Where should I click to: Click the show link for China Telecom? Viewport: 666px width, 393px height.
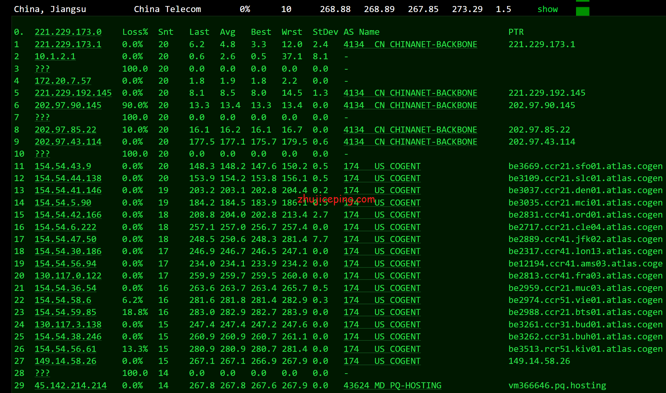(x=548, y=9)
